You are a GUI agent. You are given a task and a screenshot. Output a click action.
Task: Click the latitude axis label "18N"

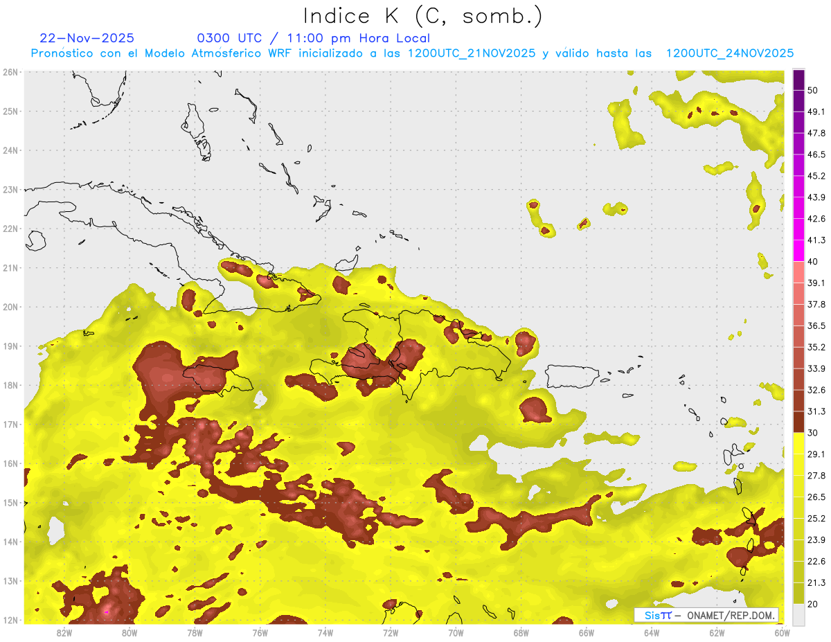tap(10, 386)
